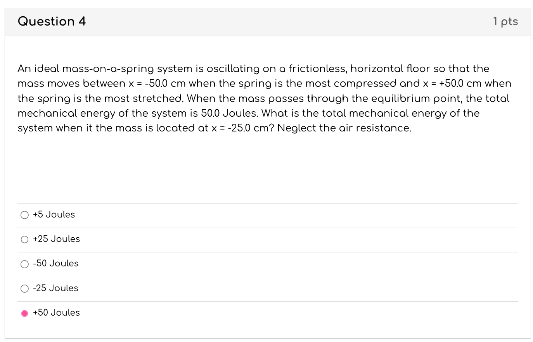The height and width of the screenshot is (342, 533).
Task: Click the Question 4 header title
Action: [51, 22]
